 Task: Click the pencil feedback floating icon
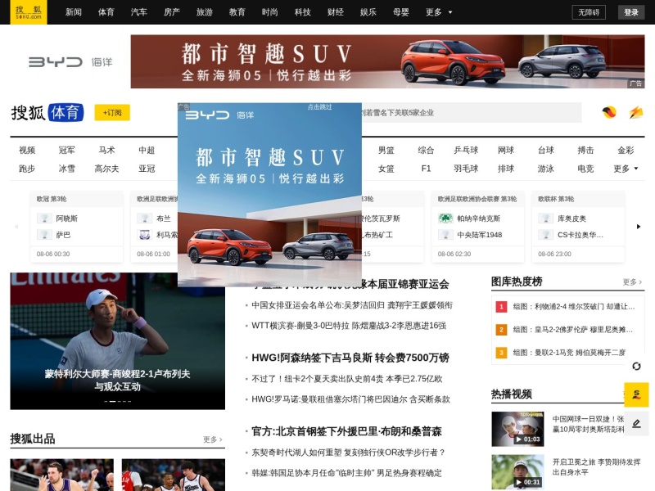click(x=636, y=423)
